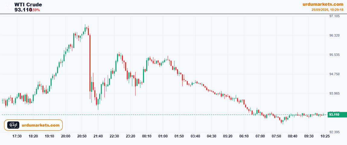Image resolution: width=347 pixels, height=145 pixels.
Task: Select the 97.105 price axis label
Action: pyautogui.click(x=335, y=16)
